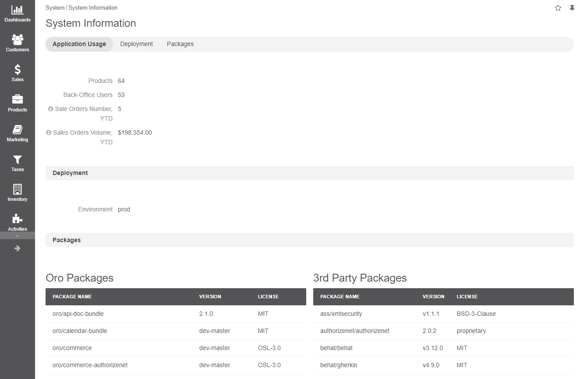This screenshot has width=580, height=379.
Task: Click 3rd Party VERSION column header
Action: (434, 297)
